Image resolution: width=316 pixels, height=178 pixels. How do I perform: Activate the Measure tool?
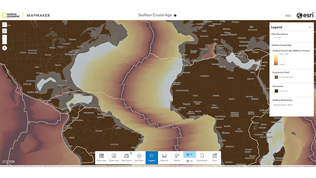[164, 158]
